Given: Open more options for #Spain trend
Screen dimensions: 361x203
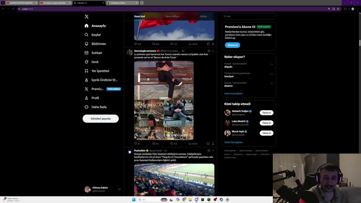Looking at the screenshot, I should click(x=272, y=64).
